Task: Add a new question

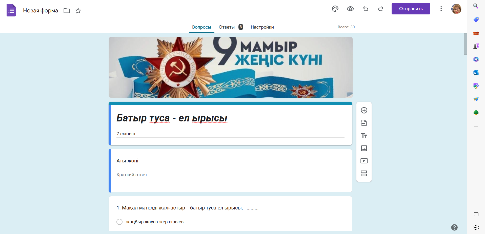Action: 364,110
